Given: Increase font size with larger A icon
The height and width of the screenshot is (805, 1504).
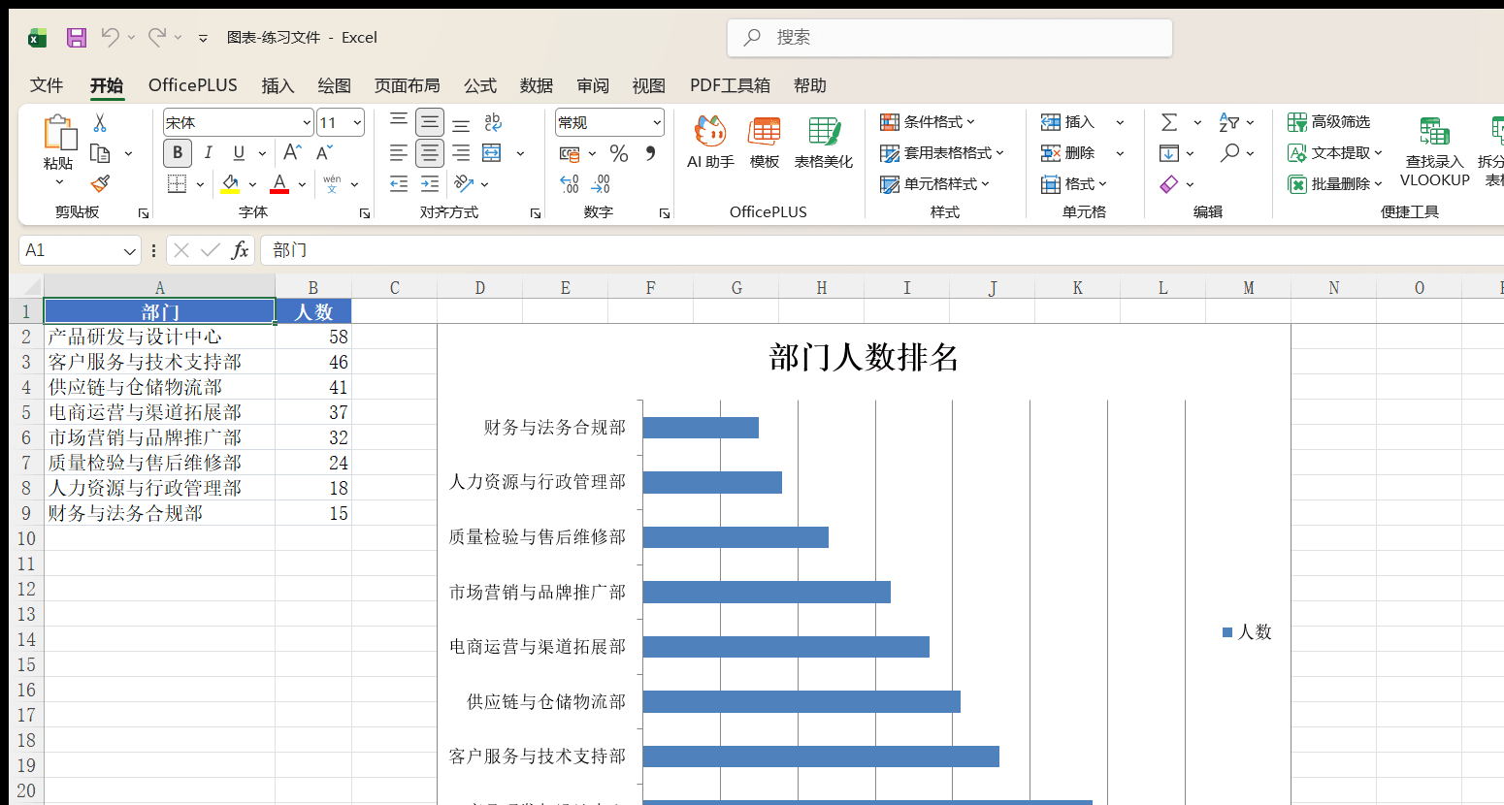Looking at the screenshot, I should (x=292, y=152).
